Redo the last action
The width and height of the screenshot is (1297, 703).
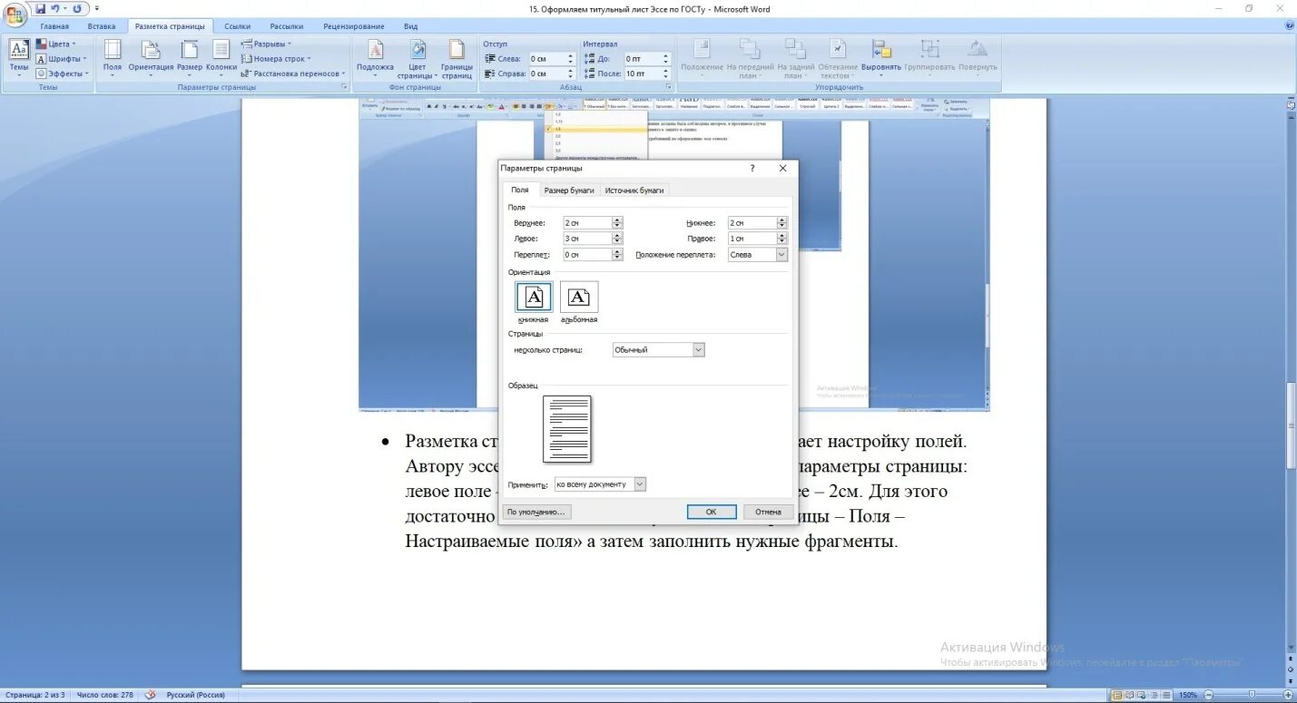click(76, 8)
